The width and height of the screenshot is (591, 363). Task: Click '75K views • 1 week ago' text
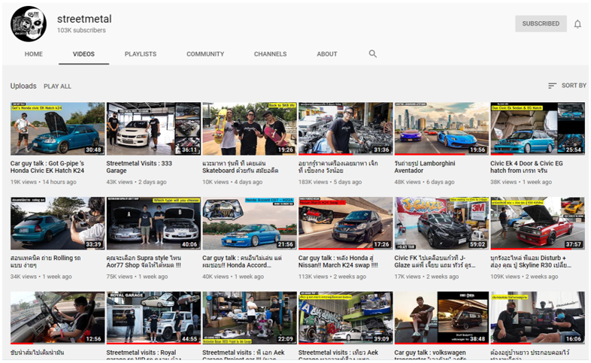click(137, 277)
